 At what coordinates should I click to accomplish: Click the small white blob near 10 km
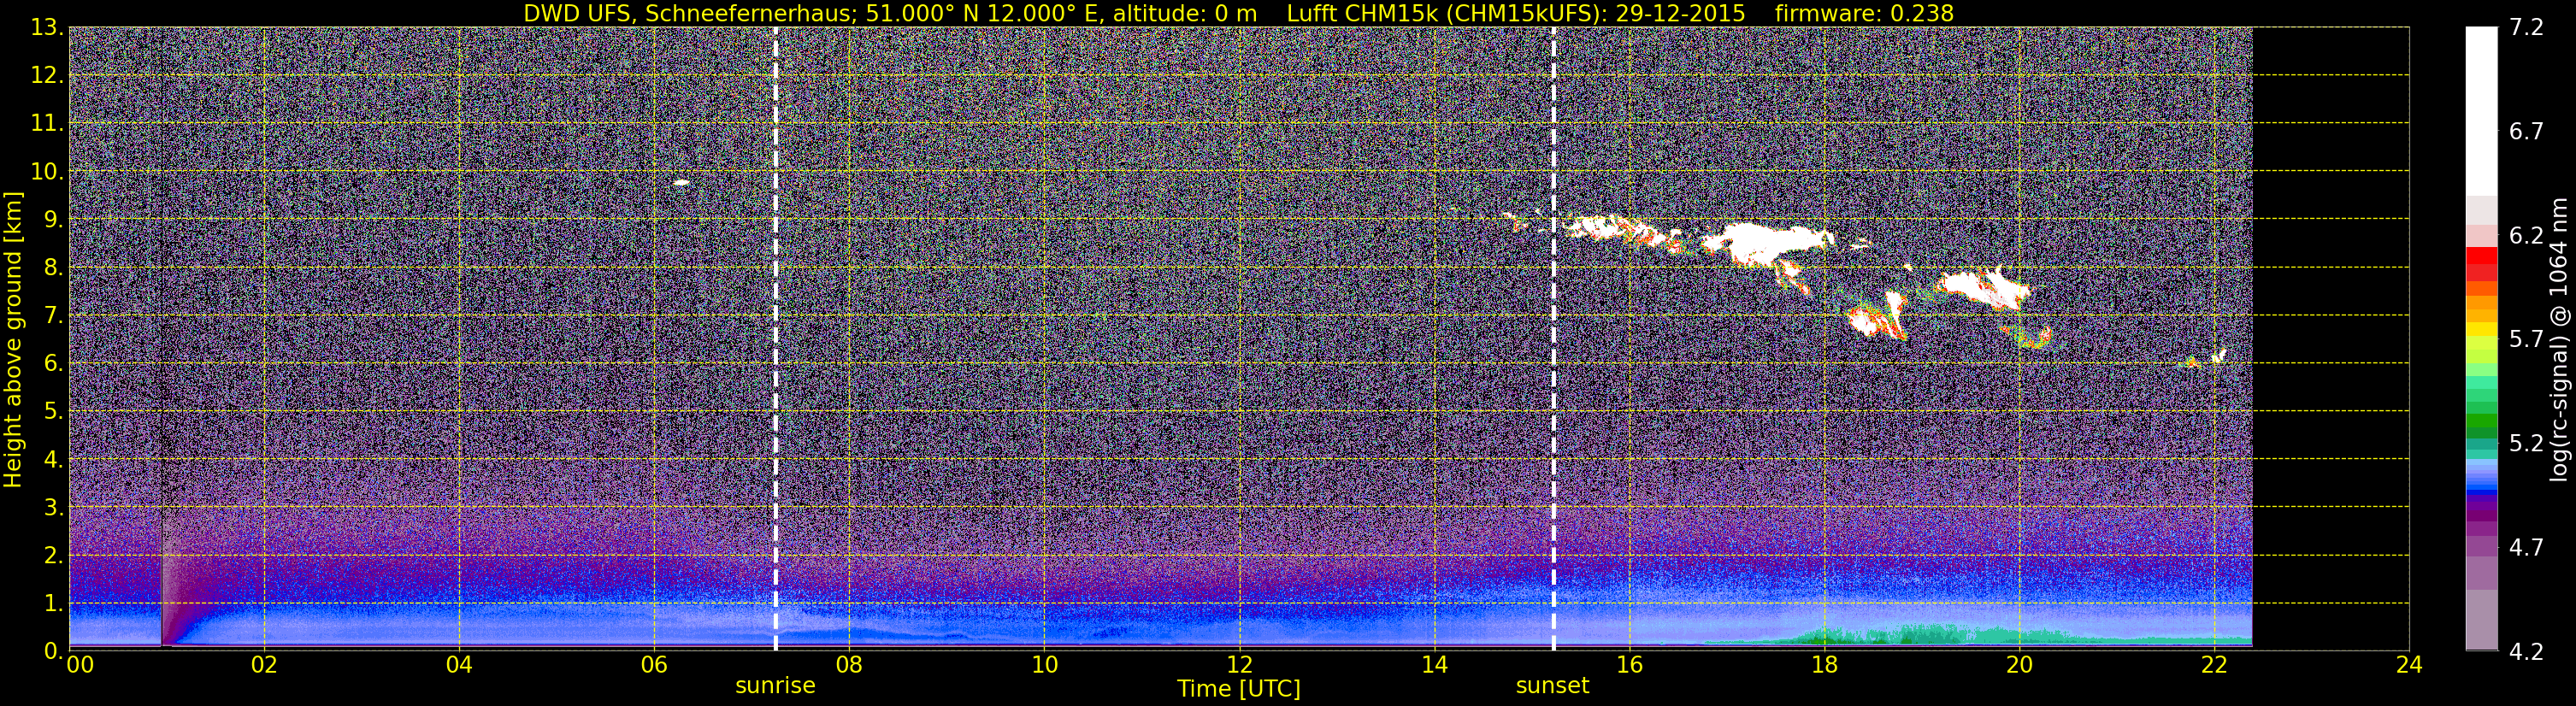pyautogui.click(x=681, y=183)
